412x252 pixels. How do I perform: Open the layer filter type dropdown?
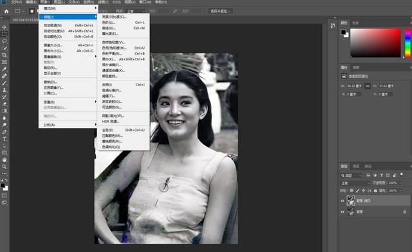pos(351,175)
